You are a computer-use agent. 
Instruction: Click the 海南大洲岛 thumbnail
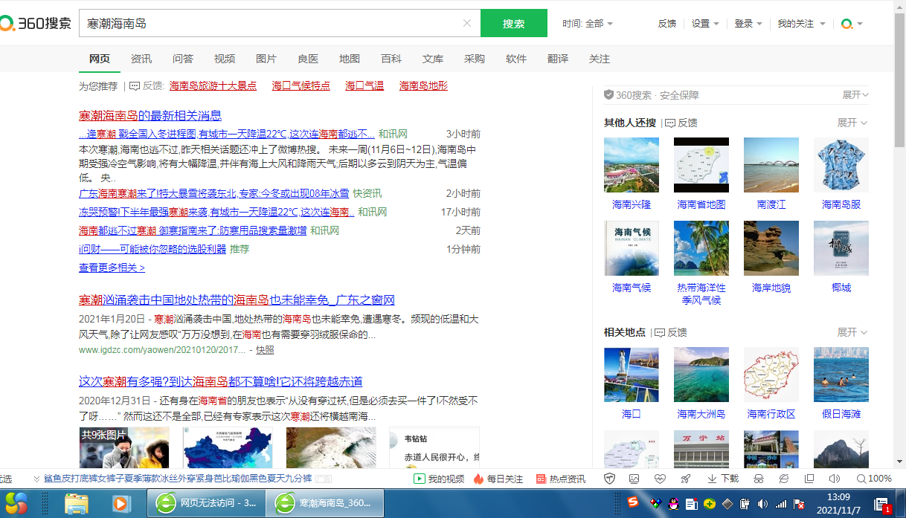tap(701, 375)
